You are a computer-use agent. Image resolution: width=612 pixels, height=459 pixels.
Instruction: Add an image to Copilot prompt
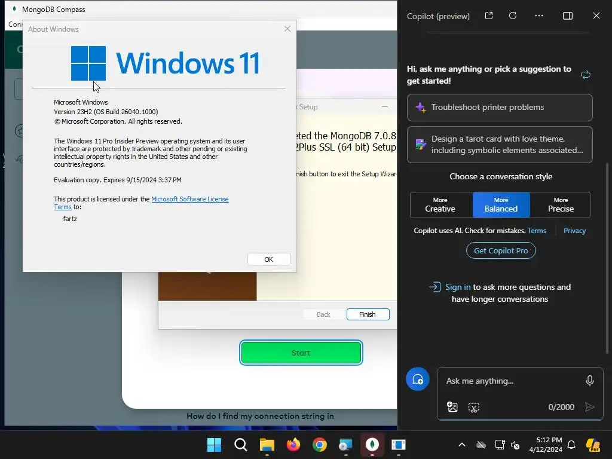pyautogui.click(x=452, y=407)
